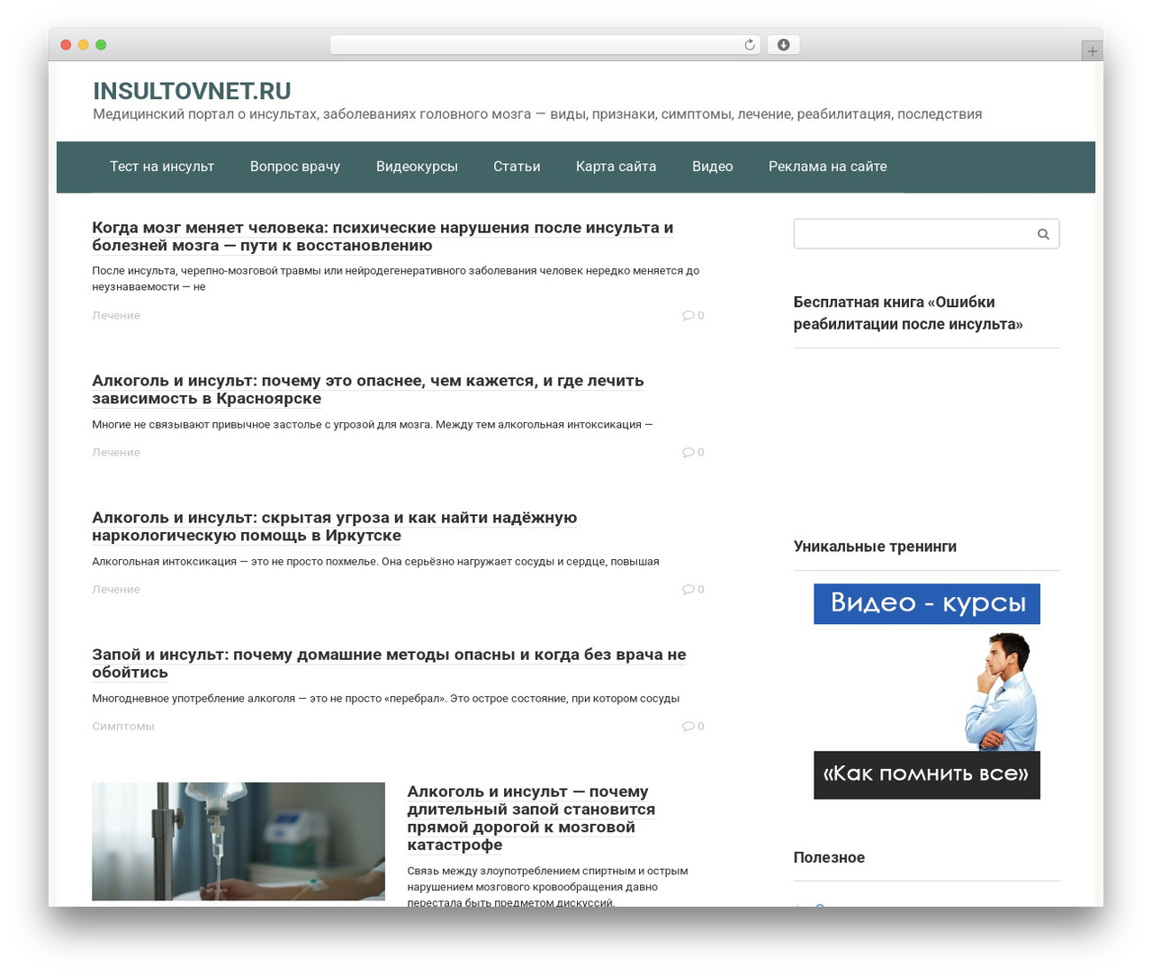
Task: Click the browser reload icon
Action: click(750, 45)
